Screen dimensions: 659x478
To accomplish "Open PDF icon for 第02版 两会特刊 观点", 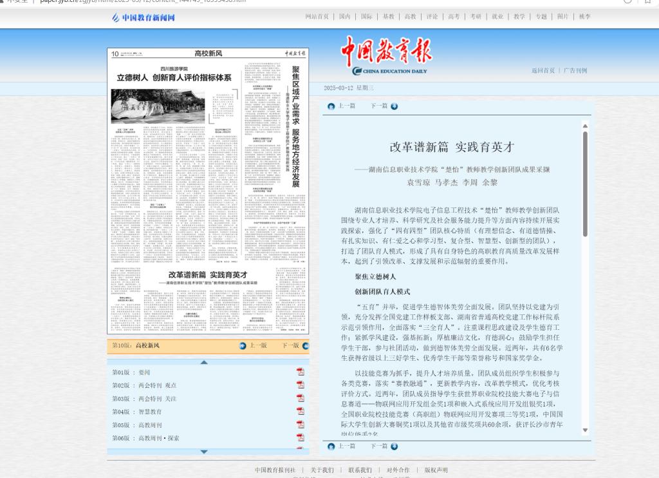I will (x=300, y=385).
